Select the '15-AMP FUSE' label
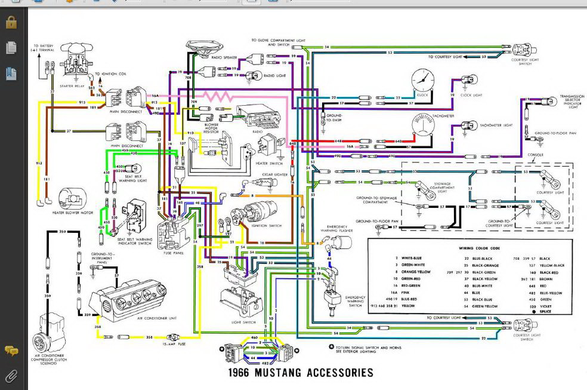This screenshot has width=587, height=390. (x=174, y=344)
